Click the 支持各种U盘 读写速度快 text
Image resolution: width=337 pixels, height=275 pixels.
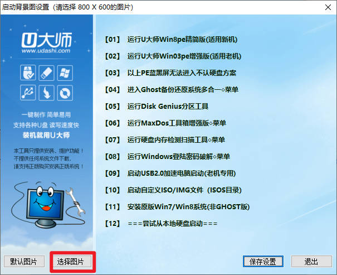46,125
